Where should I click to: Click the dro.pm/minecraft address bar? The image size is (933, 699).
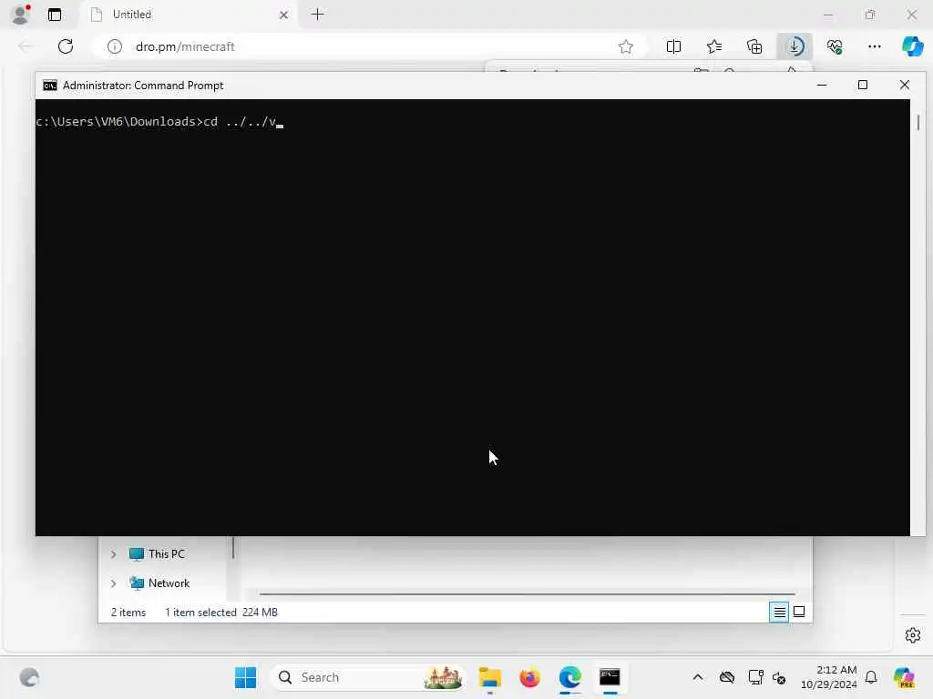point(369,46)
